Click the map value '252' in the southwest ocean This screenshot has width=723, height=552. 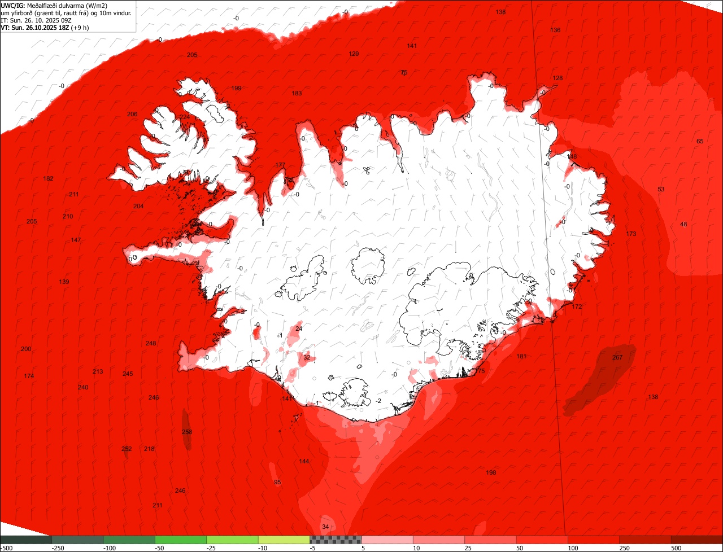click(127, 449)
